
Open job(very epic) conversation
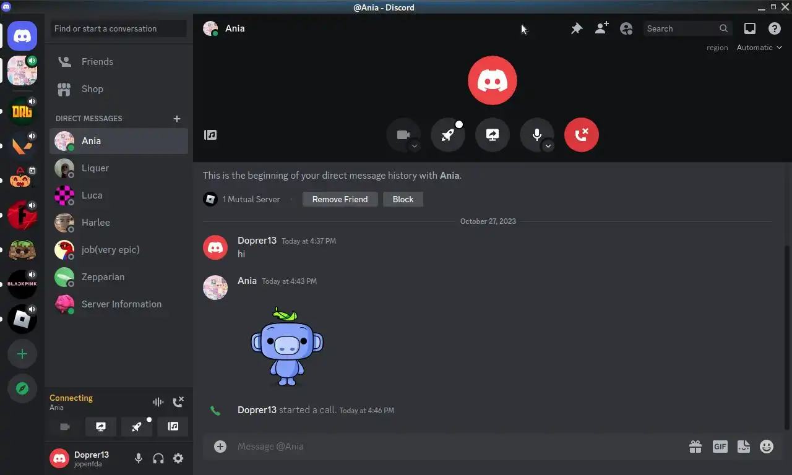coord(119,250)
